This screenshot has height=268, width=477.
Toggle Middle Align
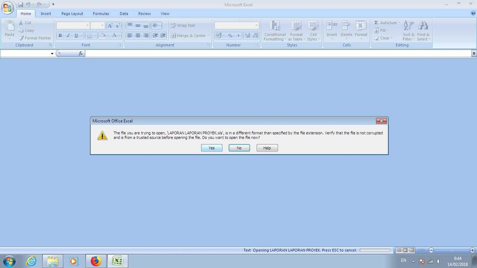(x=138, y=26)
